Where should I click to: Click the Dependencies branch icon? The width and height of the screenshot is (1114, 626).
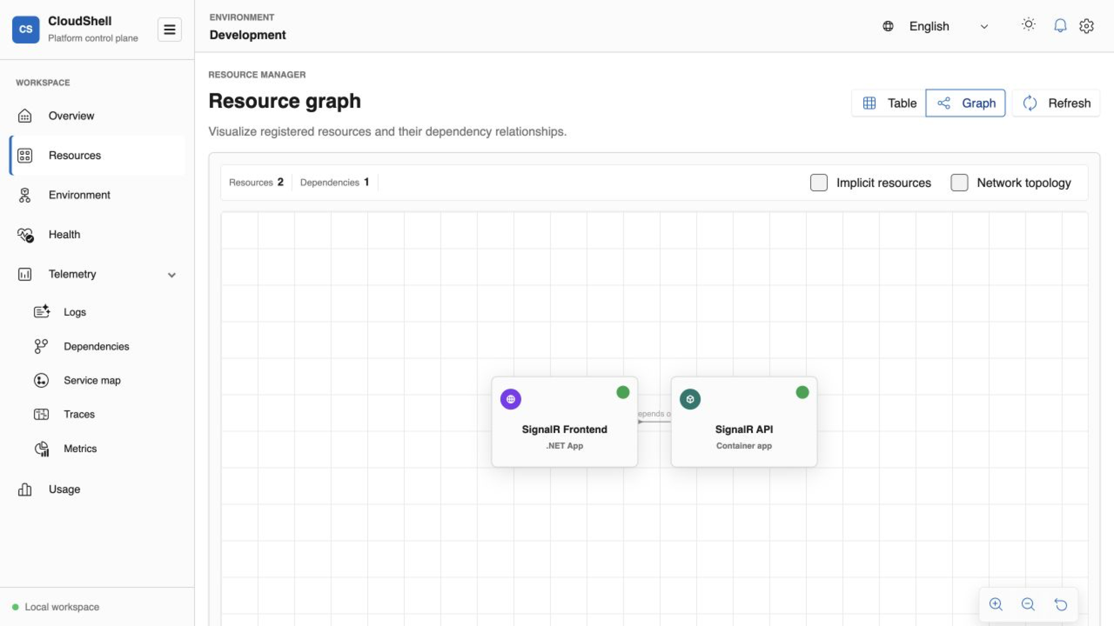click(x=41, y=346)
